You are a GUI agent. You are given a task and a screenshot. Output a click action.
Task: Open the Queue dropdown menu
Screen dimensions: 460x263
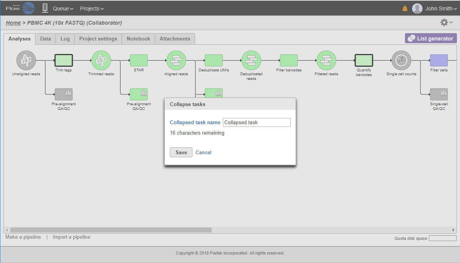[x=63, y=8]
